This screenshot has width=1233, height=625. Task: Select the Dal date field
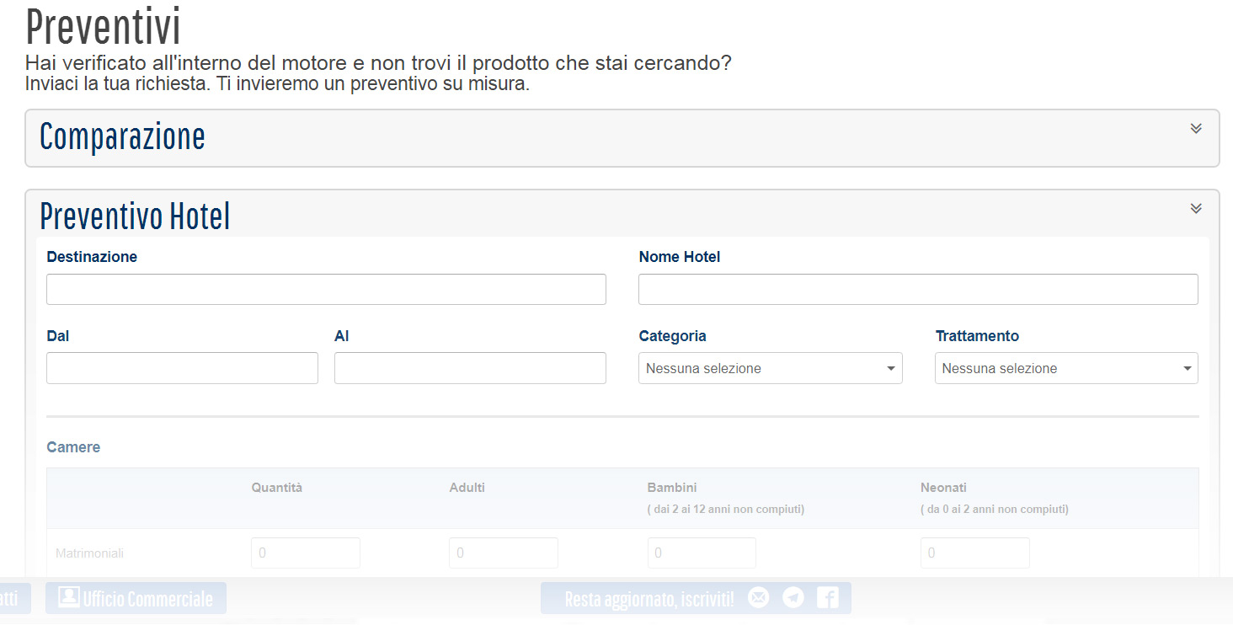click(x=182, y=368)
